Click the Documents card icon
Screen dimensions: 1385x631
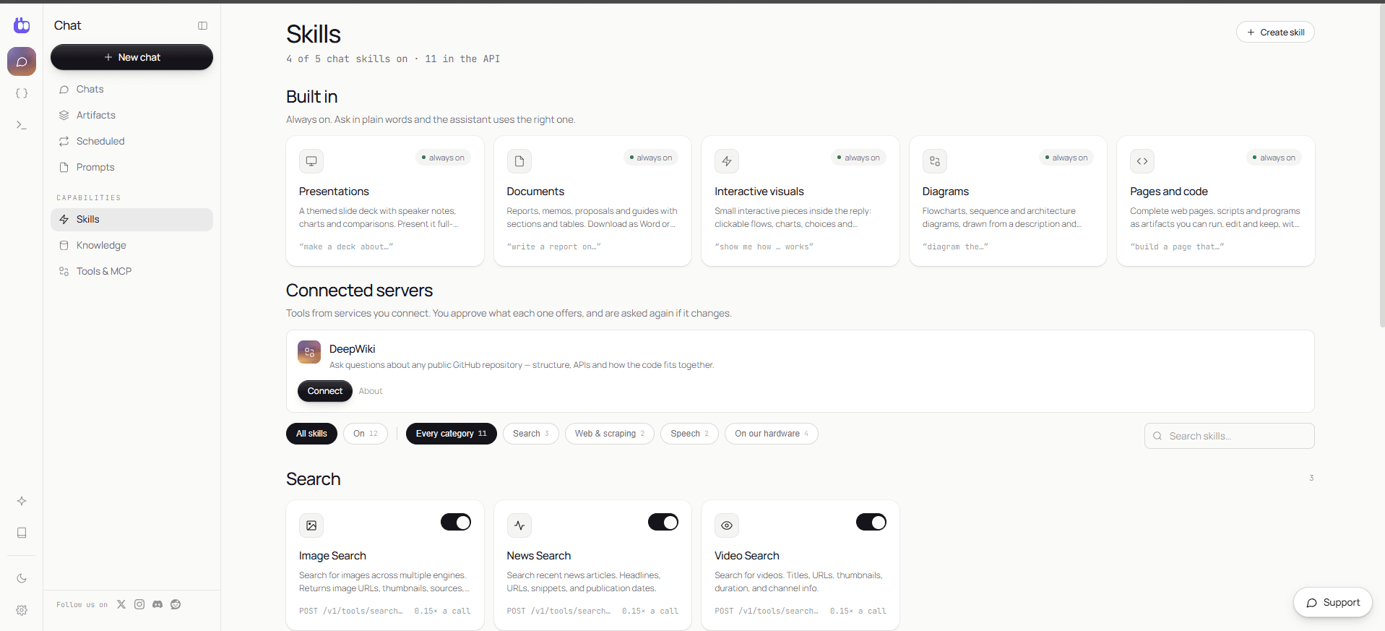pyautogui.click(x=519, y=161)
